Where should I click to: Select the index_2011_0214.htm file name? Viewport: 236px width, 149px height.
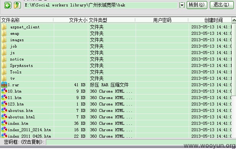tap(29, 130)
